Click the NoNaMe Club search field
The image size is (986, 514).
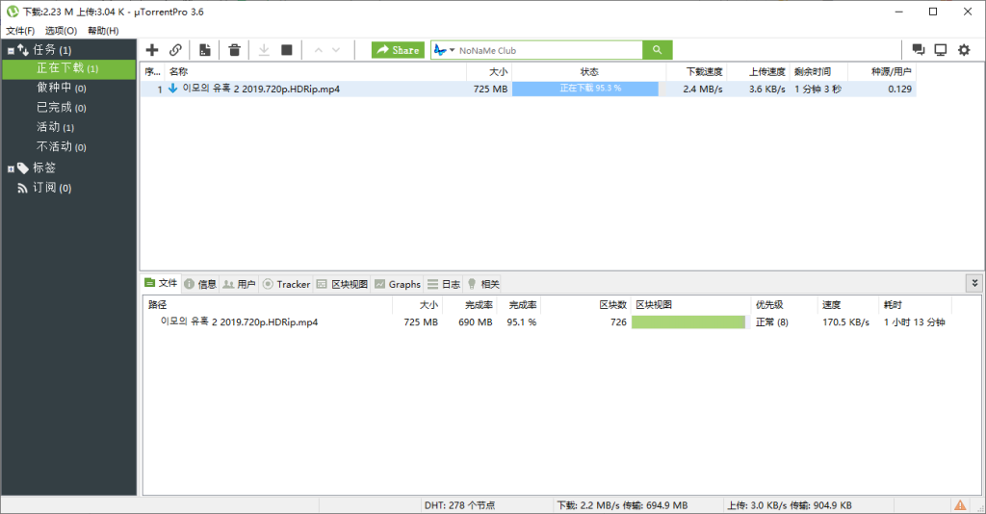(549, 50)
